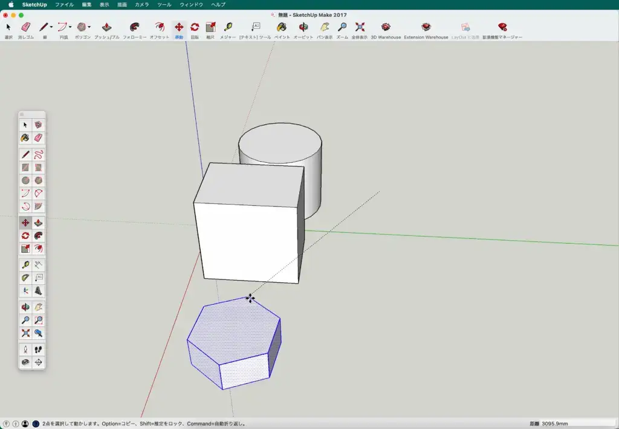Click the geo-location icon in the status bar
The width and height of the screenshot is (619, 429).
[6, 424]
